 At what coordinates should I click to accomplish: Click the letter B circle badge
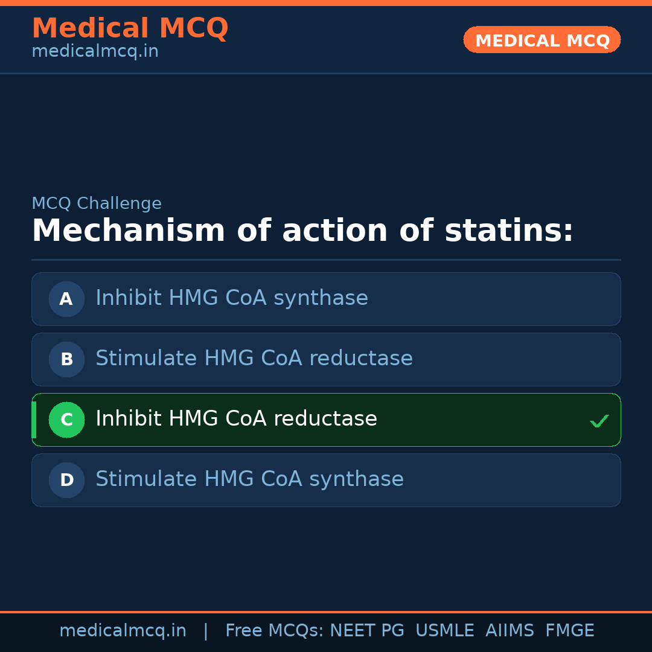point(66,359)
